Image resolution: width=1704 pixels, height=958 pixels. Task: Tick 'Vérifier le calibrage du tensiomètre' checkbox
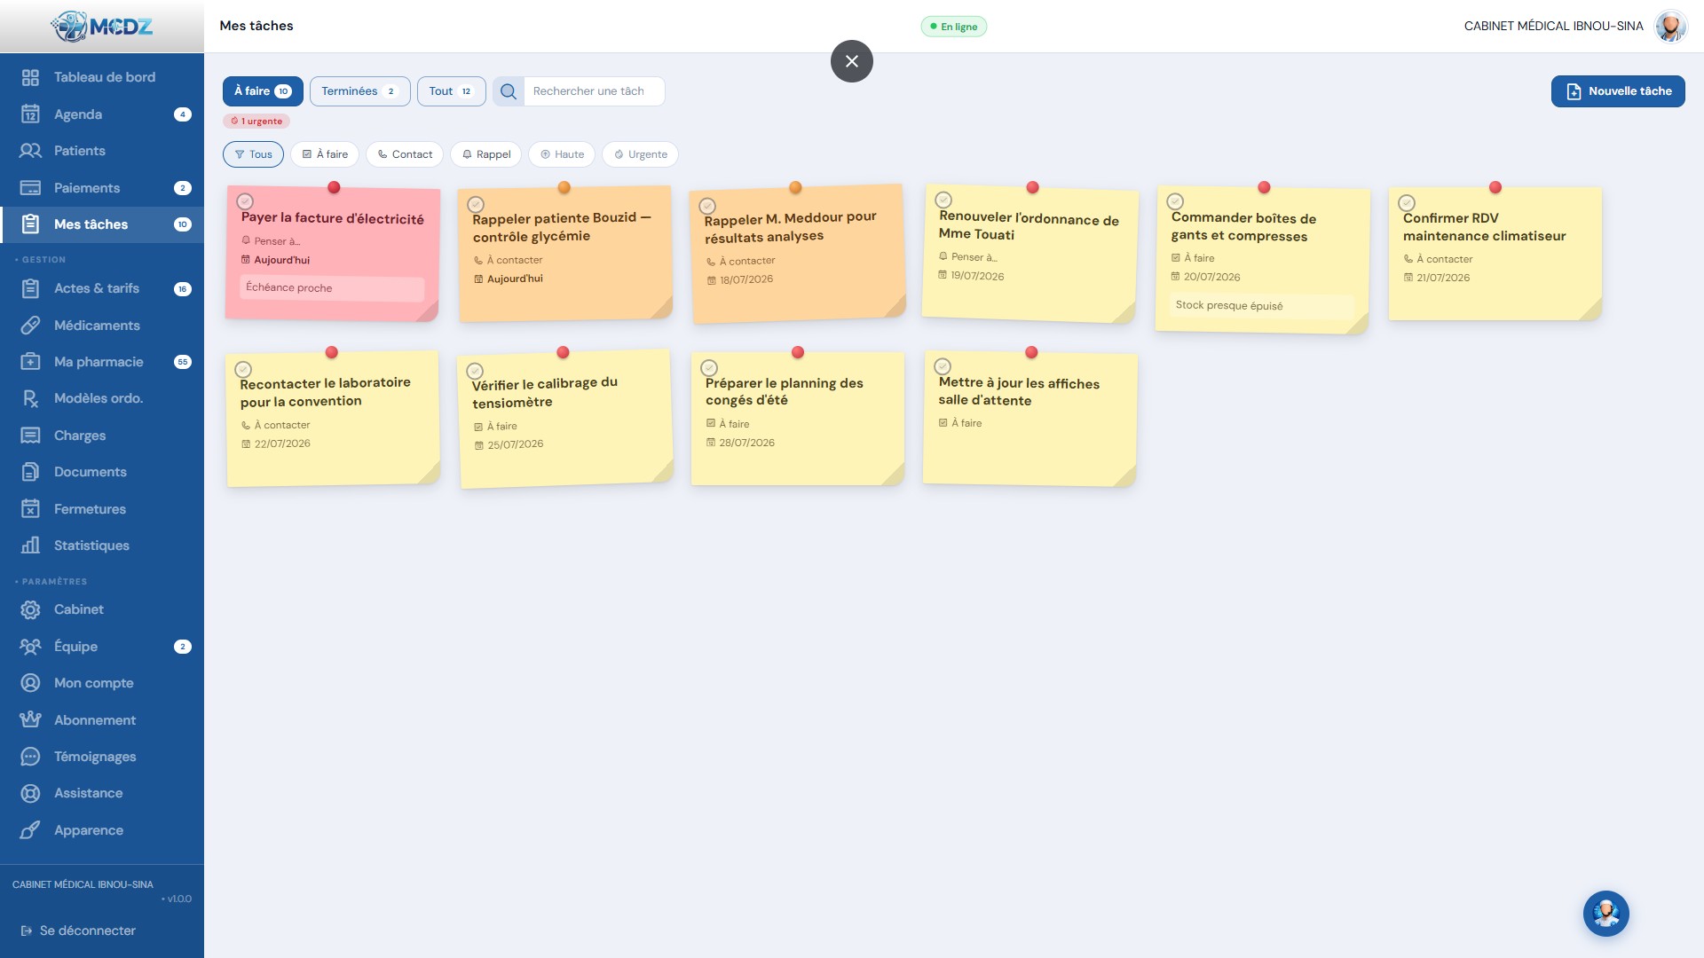(475, 371)
